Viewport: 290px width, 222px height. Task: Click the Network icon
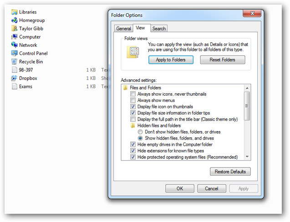(x=14, y=45)
